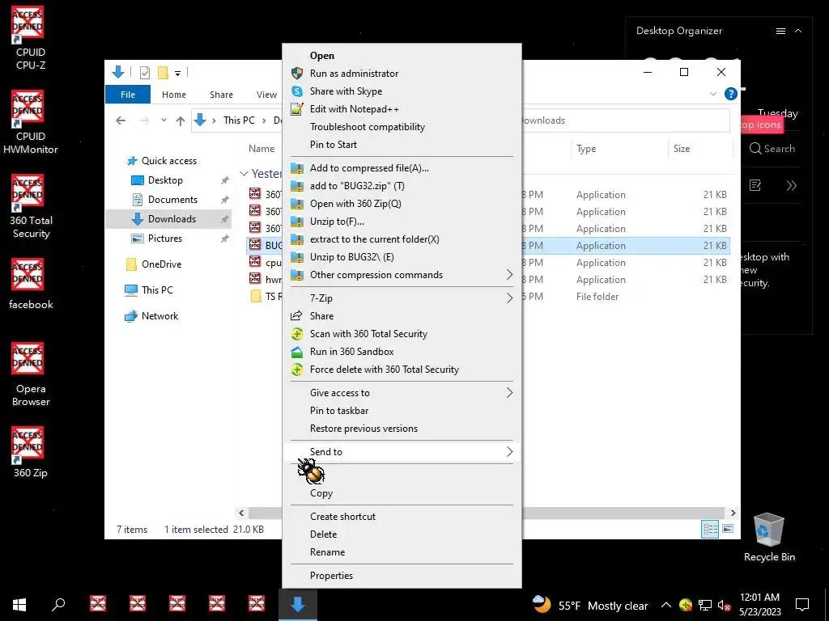829x621 pixels.
Task: Click the muted volume tray icon
Action: 725,605
